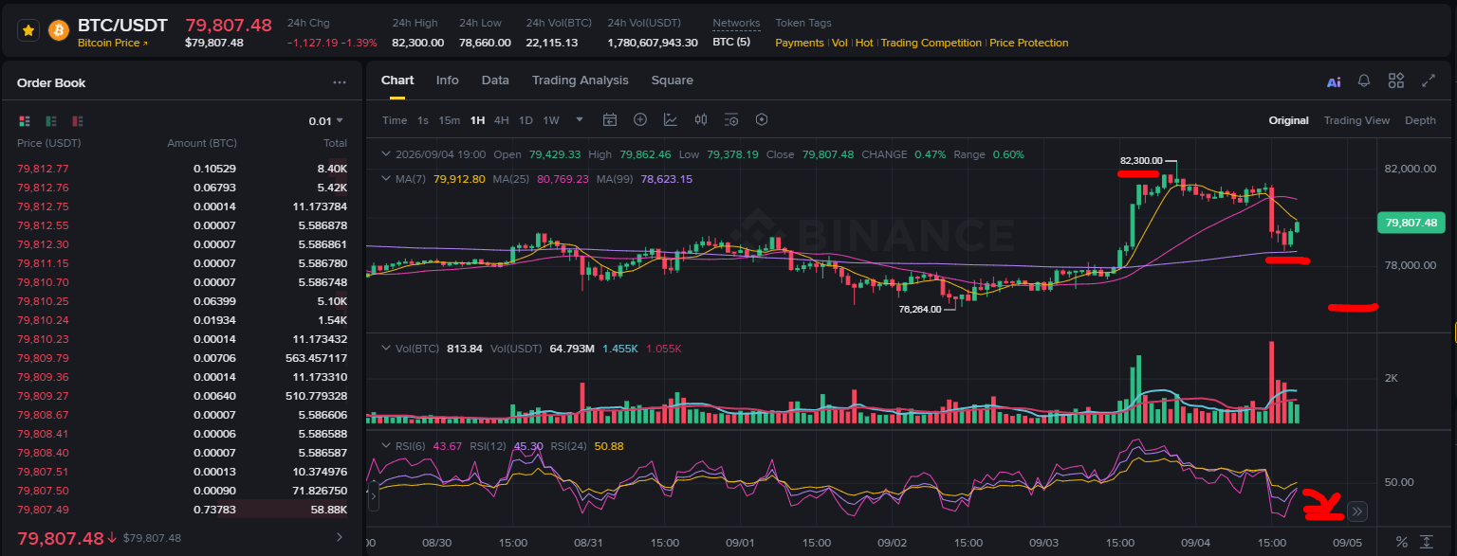Click the Networks label
This screenshot has height=556, width=1457.
pos(736,23)
